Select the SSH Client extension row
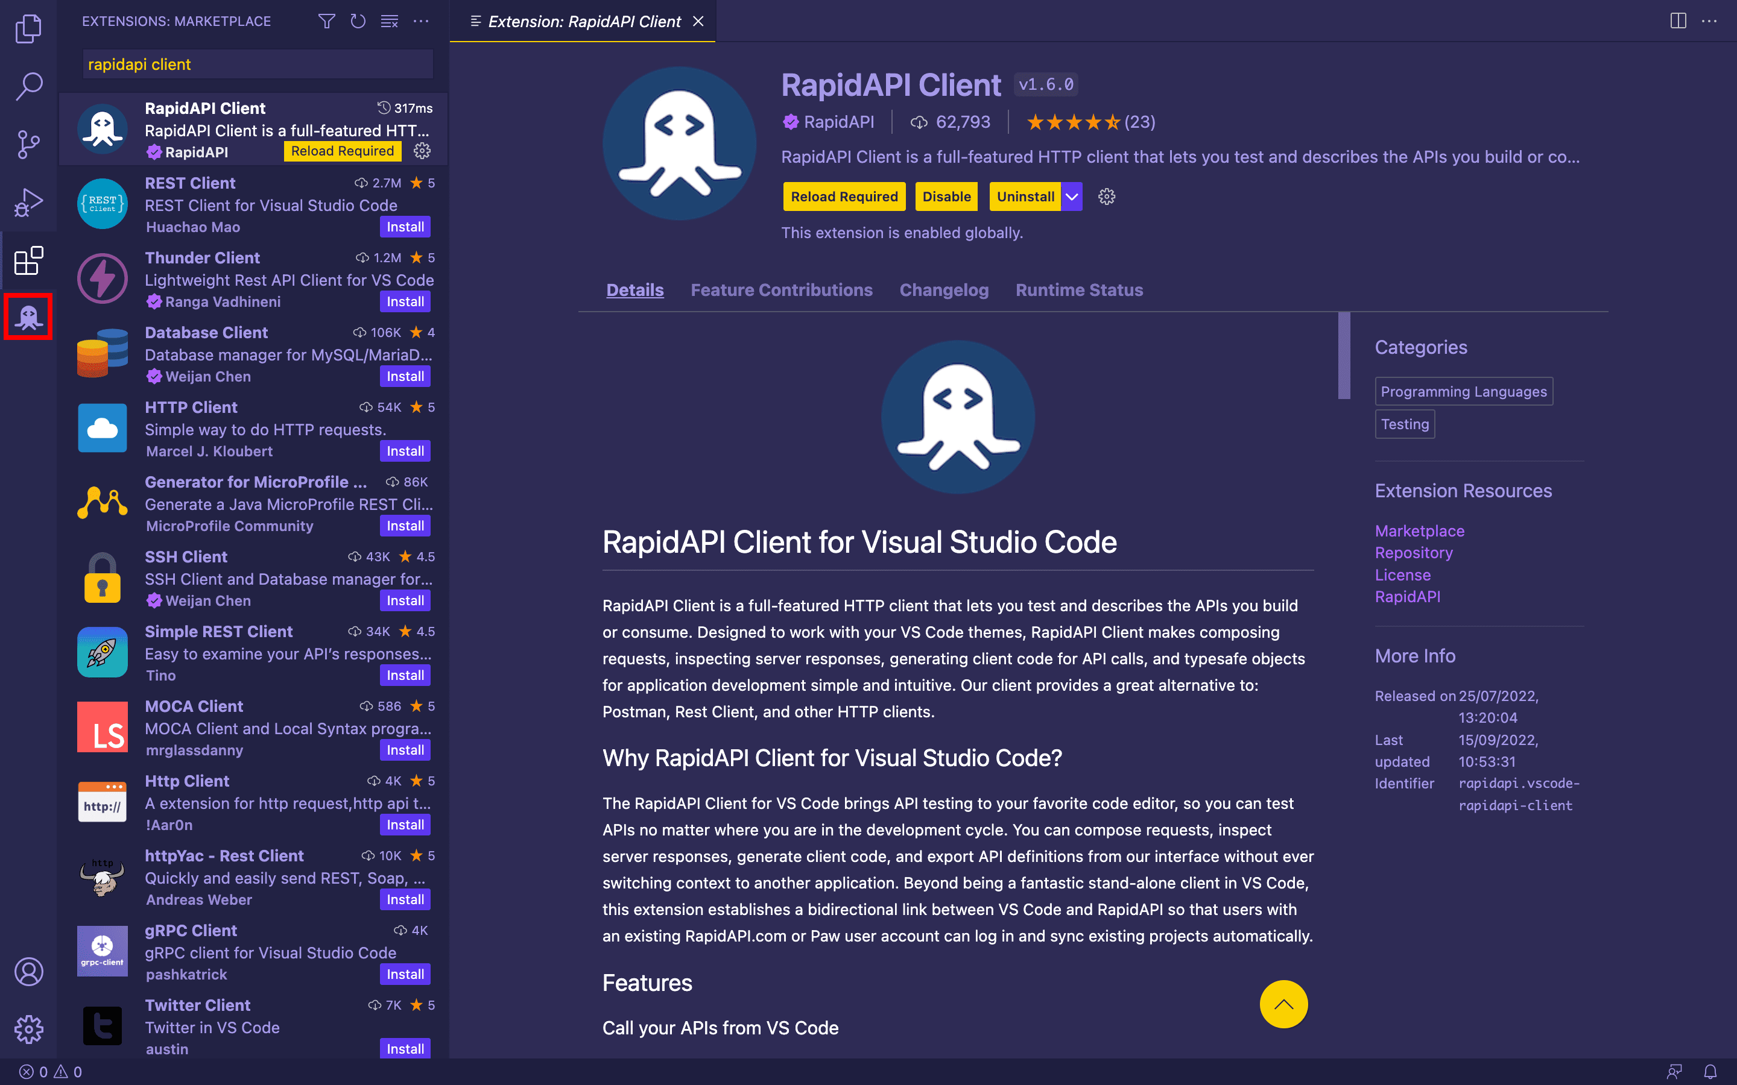1737x1085 pixels. [x=253, y=579]
